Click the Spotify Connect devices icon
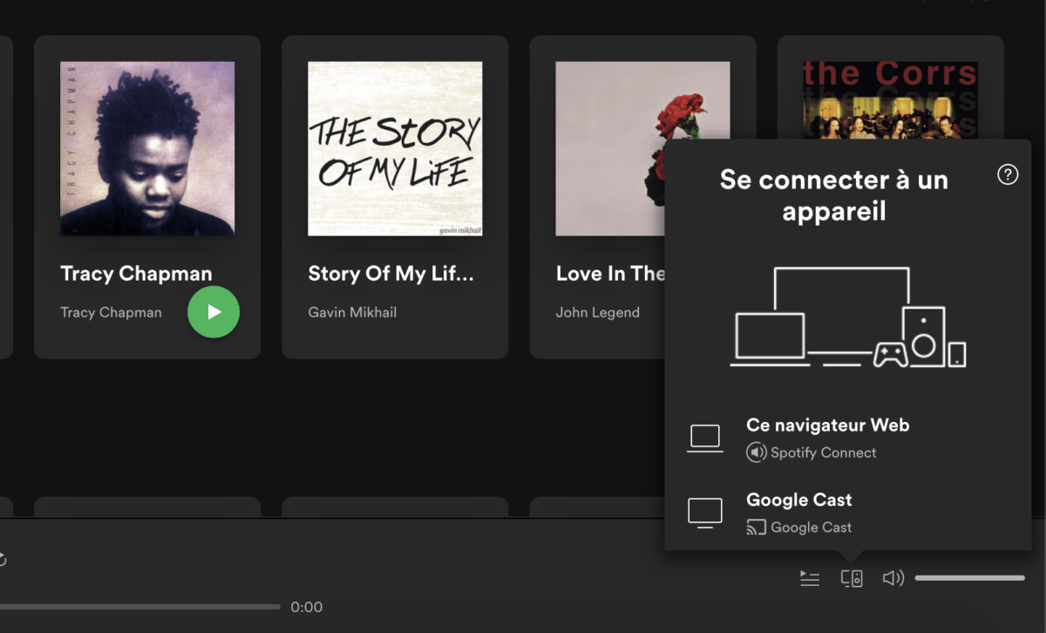Viewport: 1046px width, 633px height. (852, 577)
